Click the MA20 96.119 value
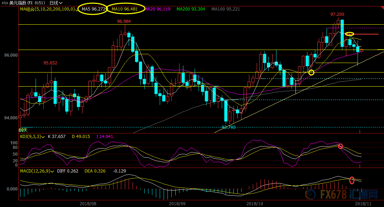The height and width of the screenshot is (207, 384). (158, 9)
